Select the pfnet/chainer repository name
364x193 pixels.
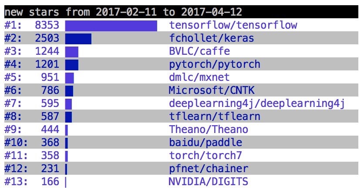[209, 169]
